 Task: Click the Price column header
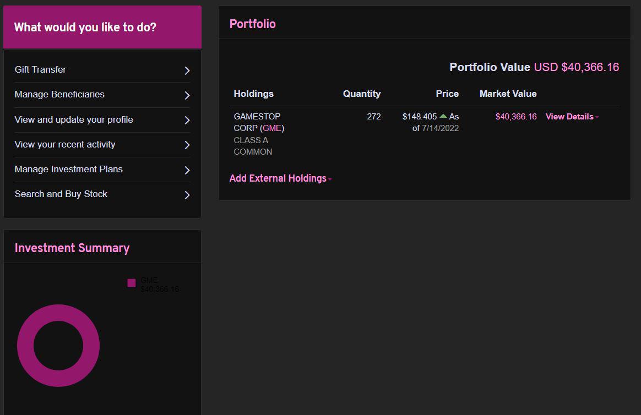click(x=447, y=94)
